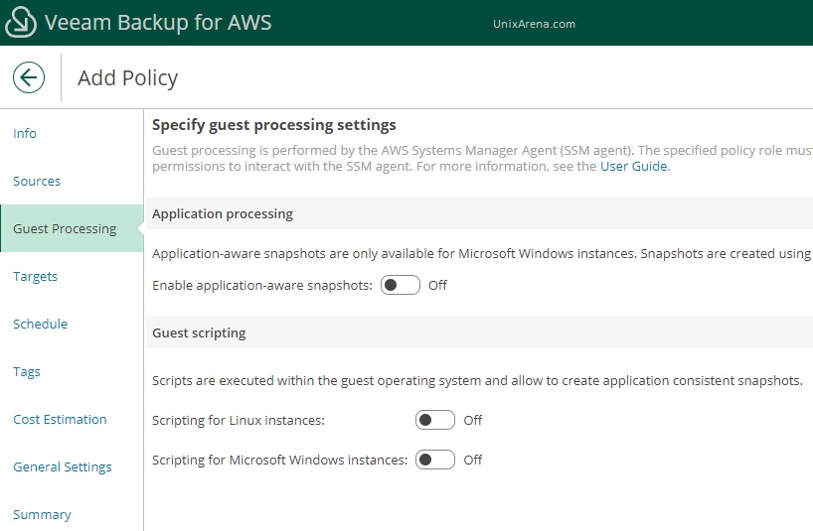Enable application-aware snapshots toggle
The height and width of the screenshot is (531, 813).
pos(401,285)
